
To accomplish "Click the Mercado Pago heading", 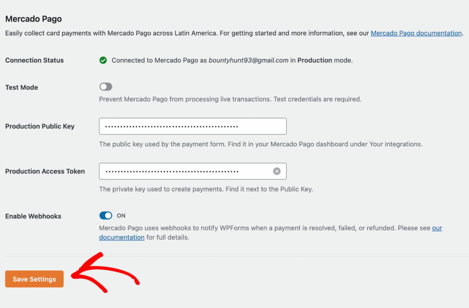I will pyautogui.click(x=33, y=19).
